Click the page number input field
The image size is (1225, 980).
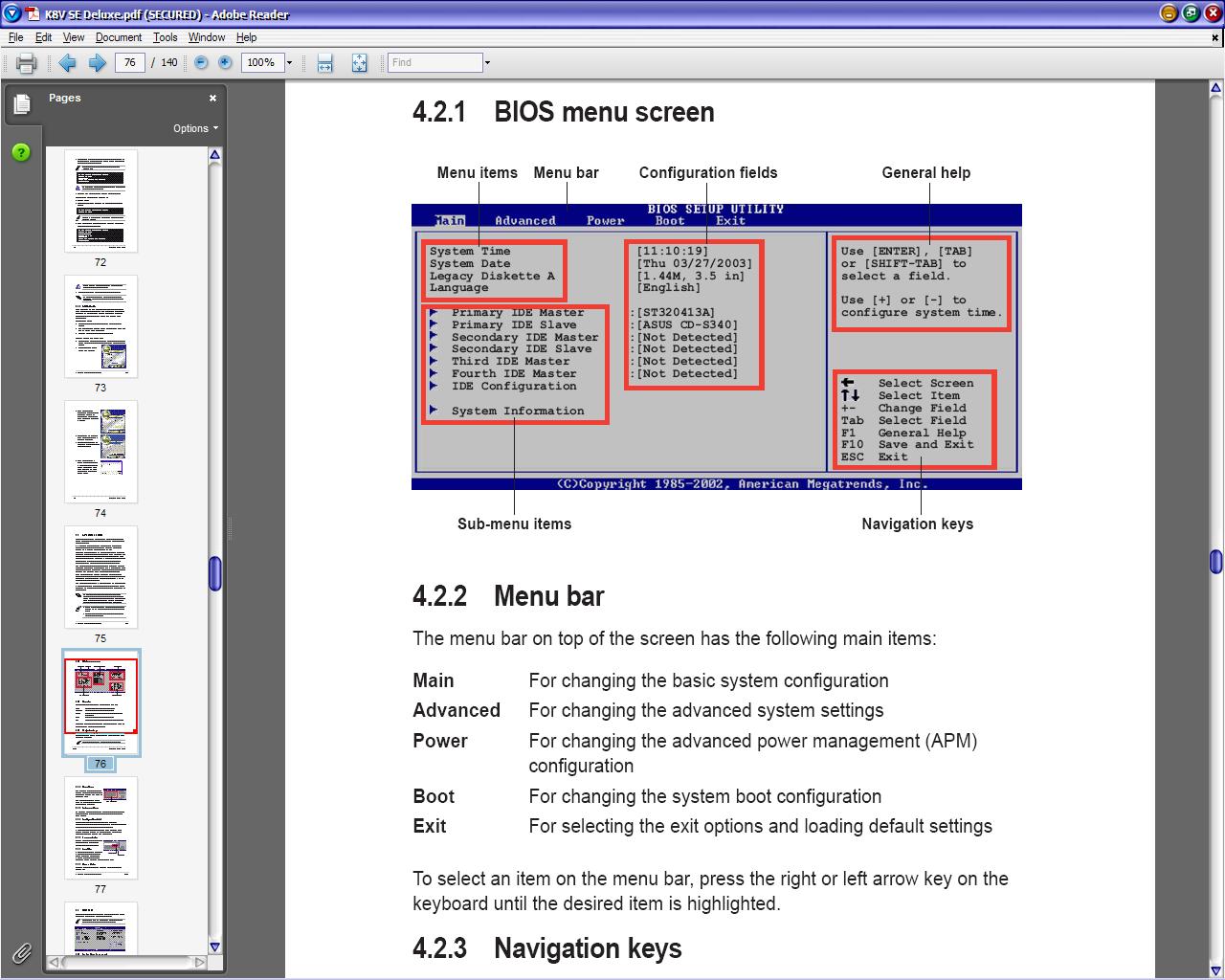click(x=129, y=62)
